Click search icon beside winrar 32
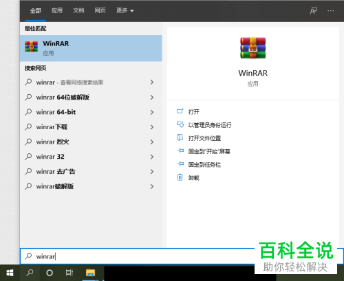This screenshot has width=344, height=281. 28,157
